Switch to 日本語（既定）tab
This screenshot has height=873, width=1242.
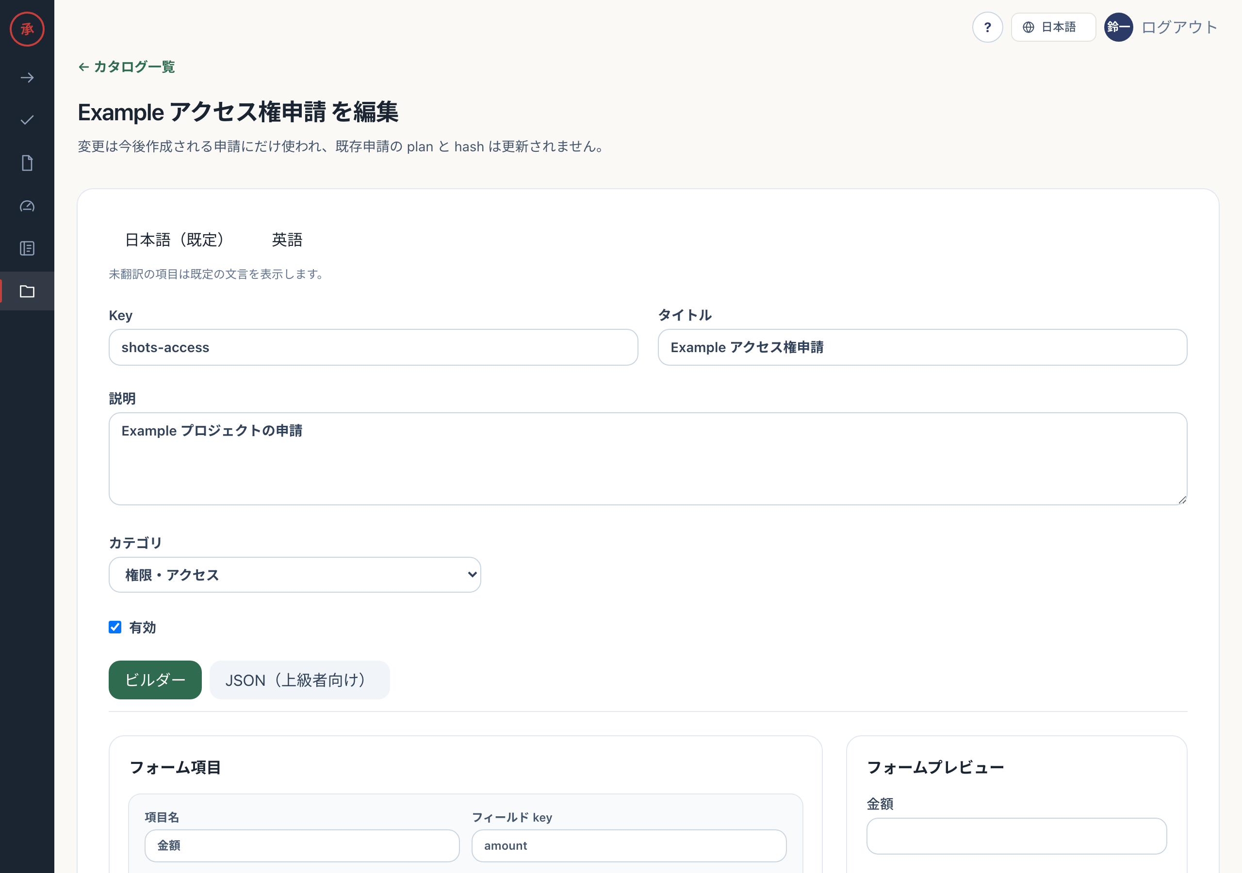click(x=174, y=240)
